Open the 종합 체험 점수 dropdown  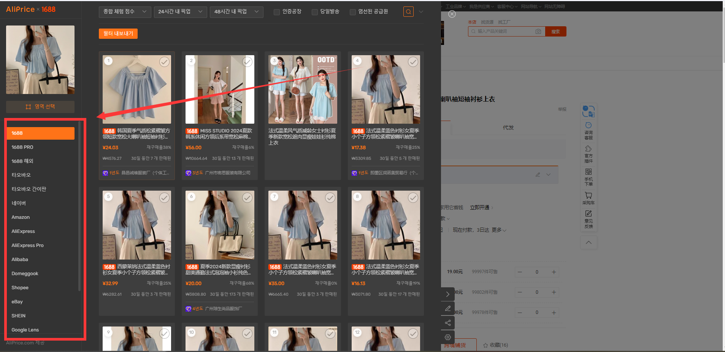tap(125, 12)
